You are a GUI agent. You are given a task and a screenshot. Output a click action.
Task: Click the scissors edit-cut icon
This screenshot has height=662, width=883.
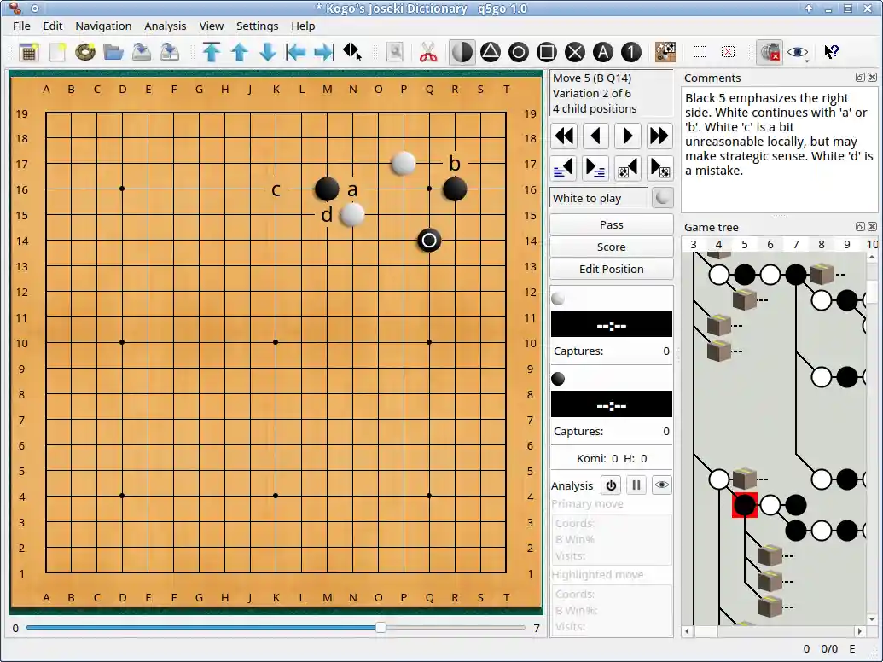click(x=428, y=51)
